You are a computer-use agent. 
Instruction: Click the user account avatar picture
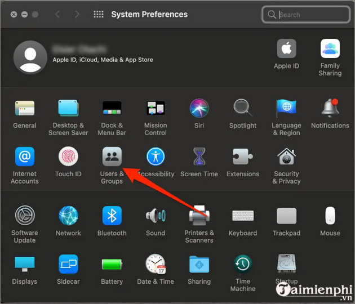pyautogui.click(x=30, y=57)
